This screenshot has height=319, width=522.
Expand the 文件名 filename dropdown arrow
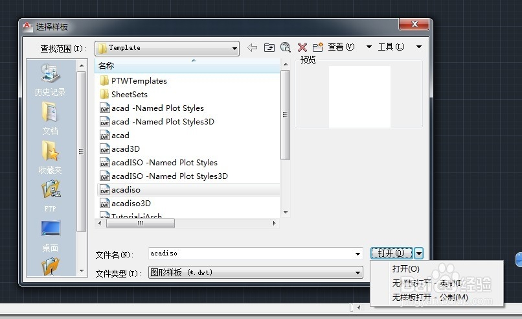click(357, 254)
